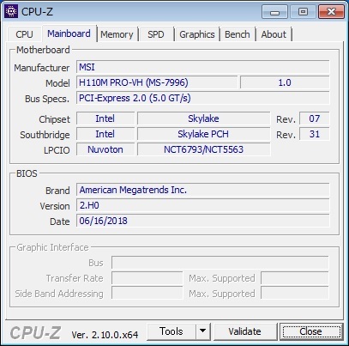Click the Chipset revision value 07
The image size is (349, 346).
point(315,118)
